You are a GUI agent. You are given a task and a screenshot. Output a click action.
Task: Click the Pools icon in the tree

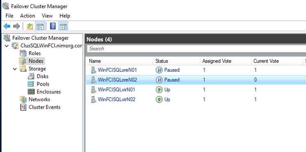[31, 84]
